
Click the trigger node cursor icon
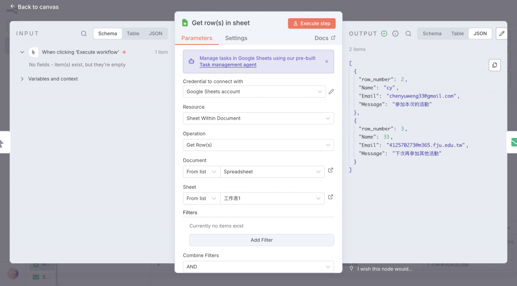[33, 52]
